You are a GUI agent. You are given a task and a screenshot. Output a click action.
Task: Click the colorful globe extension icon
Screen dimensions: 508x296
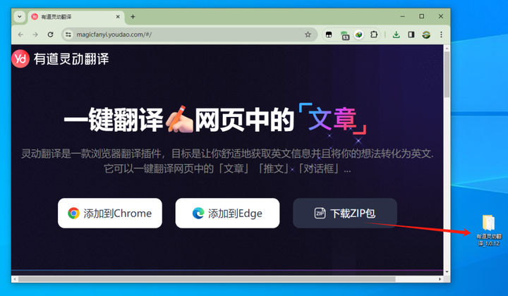(358, 35)
